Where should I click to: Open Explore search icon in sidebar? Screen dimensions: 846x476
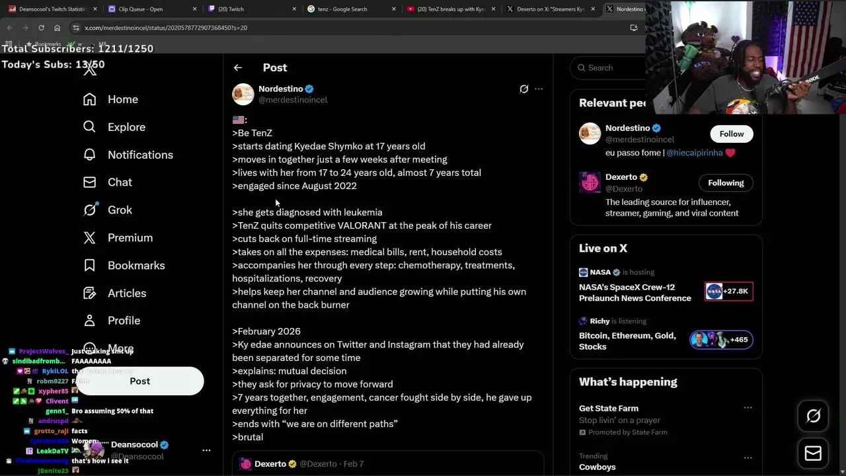89,127
